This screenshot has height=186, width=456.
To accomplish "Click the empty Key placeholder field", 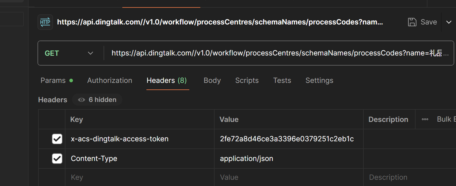I will point(140,177).
